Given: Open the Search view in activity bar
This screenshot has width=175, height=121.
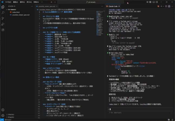Looking at the screenshot, I should [x=3, y=13].
